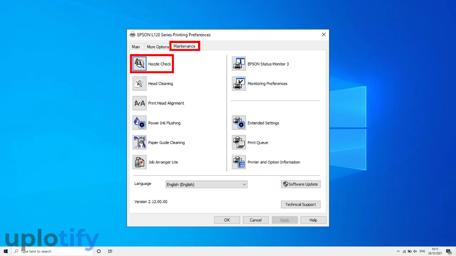Close the Printing Preferences dialog
Image resolution: width=456 pixels, height=256 pixels.
[323, 34]
